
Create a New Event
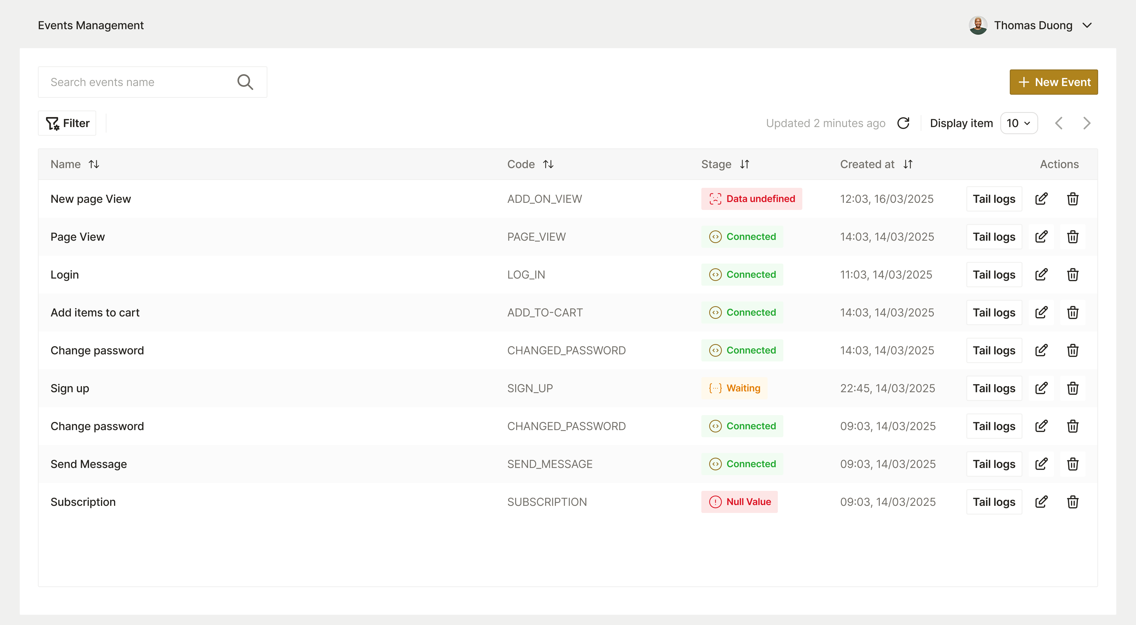pos(1053,82)
